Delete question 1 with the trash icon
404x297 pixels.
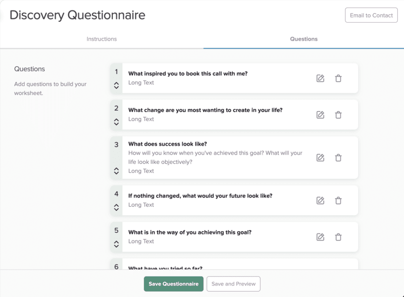click(338, 78)
